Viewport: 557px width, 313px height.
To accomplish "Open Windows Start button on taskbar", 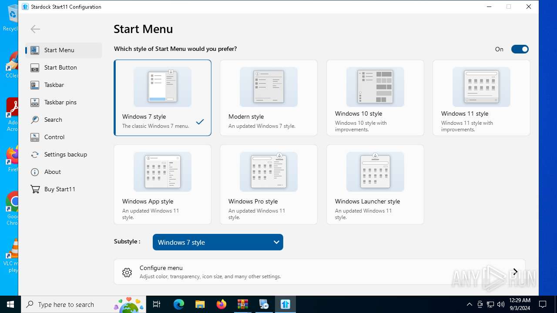I will (x=10, y=304).
